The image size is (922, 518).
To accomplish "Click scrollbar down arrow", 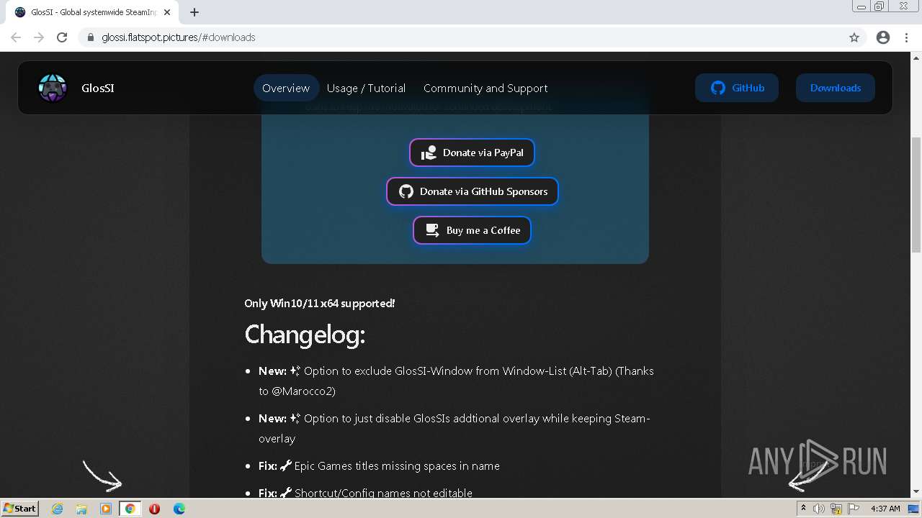I will (916, 492).
